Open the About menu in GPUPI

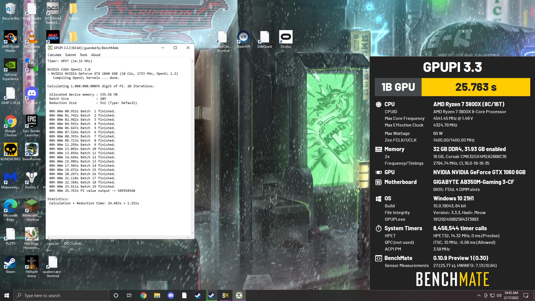pyautogui.click(x=96, y=55)
